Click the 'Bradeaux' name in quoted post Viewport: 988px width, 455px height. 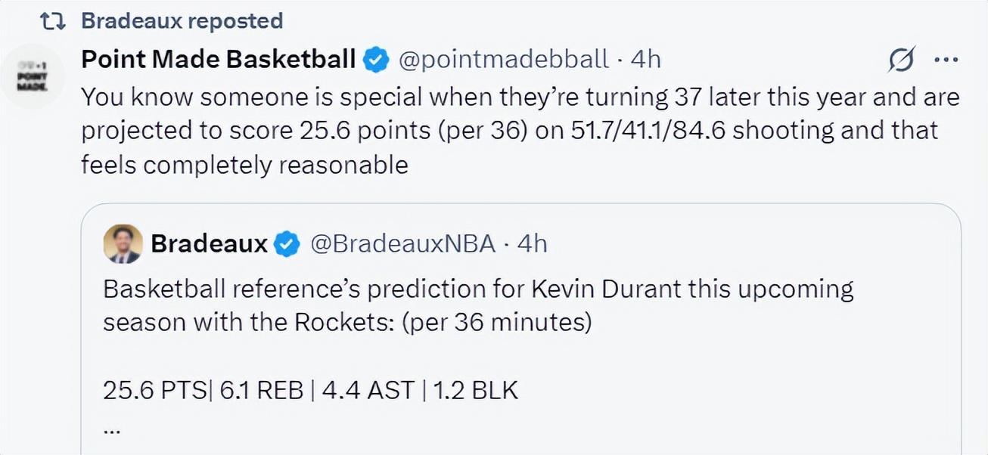coord(210,243)
